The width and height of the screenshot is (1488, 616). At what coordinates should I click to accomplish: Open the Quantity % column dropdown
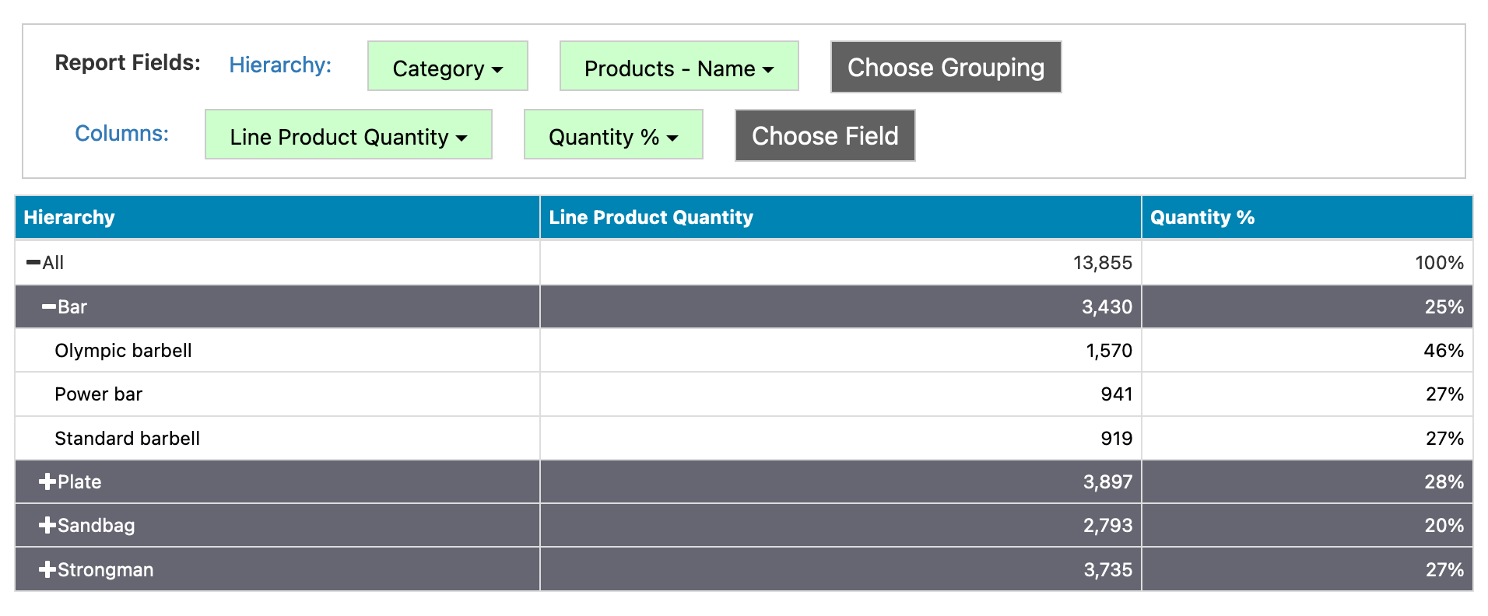612,135
